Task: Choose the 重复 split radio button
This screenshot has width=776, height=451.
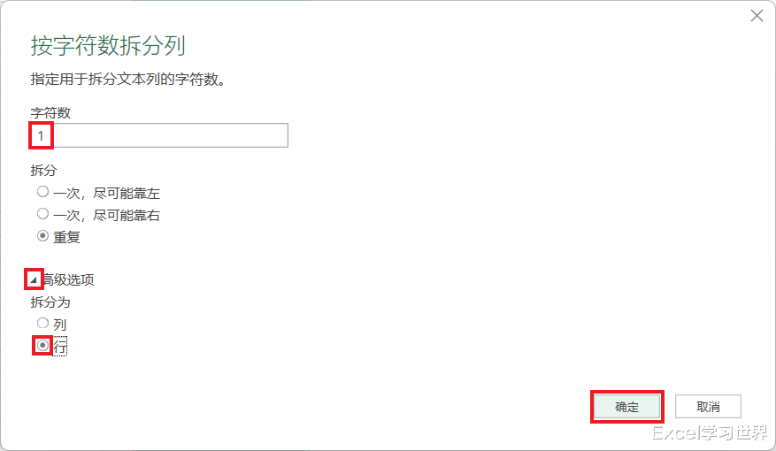Action: (x=43, y=236)
